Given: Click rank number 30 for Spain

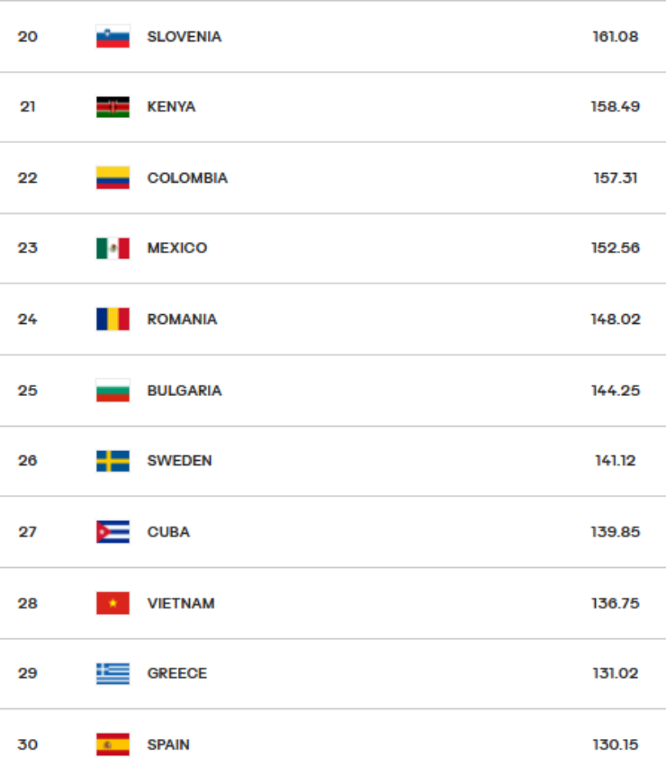Looking at the screenshot, I should pos(28,744).
